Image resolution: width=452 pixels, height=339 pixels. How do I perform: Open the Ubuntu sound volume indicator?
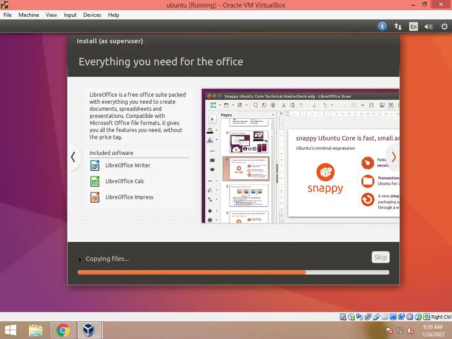(x=429, y=26)
